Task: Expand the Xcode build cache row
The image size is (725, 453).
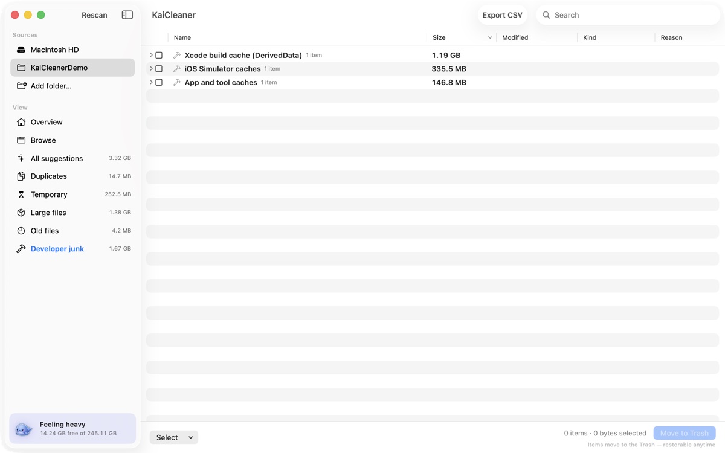Action: tap(151, 55)
